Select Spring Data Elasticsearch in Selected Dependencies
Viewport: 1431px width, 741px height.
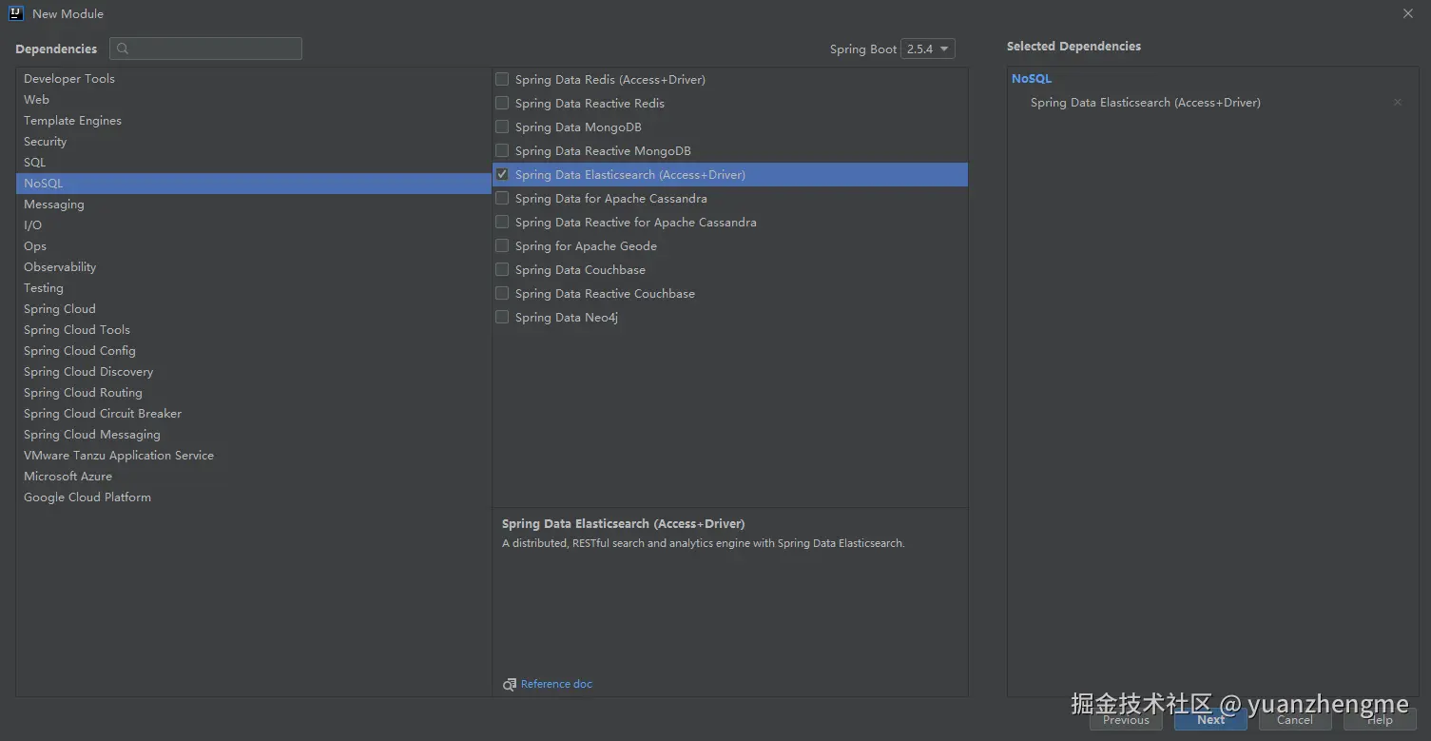pos(1146,103)
